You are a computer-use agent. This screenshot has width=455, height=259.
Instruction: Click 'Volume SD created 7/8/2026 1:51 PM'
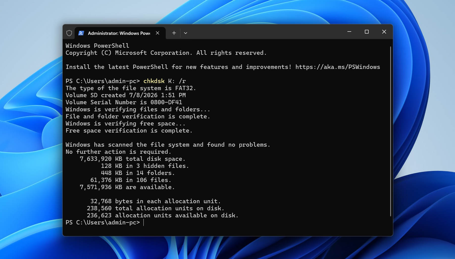tap(126, 95)
